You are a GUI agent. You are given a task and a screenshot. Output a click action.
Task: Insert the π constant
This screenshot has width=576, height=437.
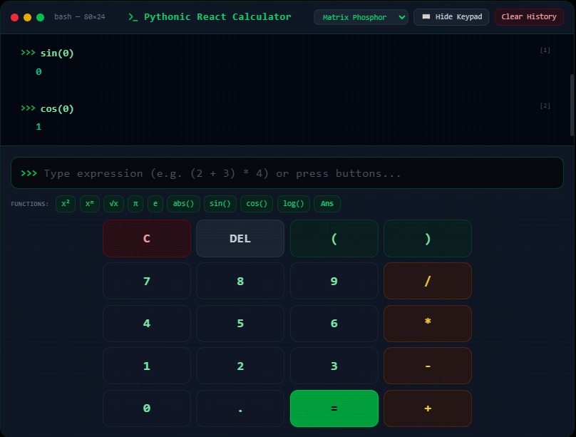[x=135, y=204]
